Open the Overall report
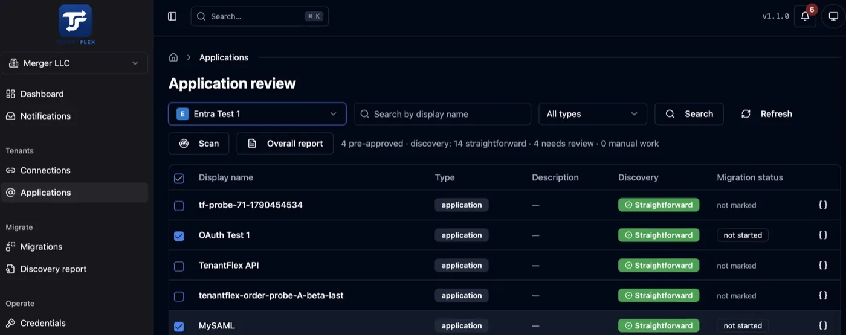This screenshot has height=335, width=846. click(x=285, y=144)
